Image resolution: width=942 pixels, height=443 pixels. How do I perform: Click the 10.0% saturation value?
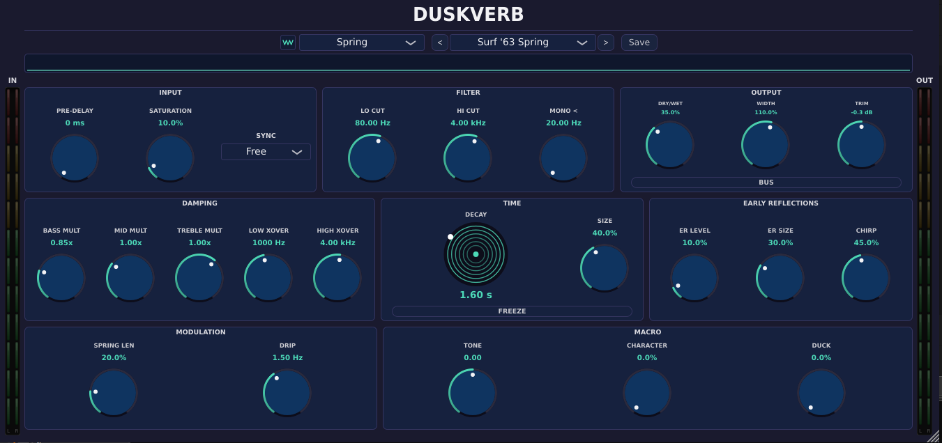[170, 123]
